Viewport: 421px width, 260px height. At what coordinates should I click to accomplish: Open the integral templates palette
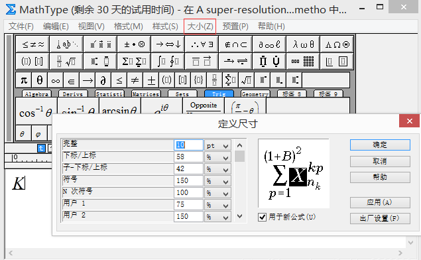pyautogui.click(x=168, y=61)
